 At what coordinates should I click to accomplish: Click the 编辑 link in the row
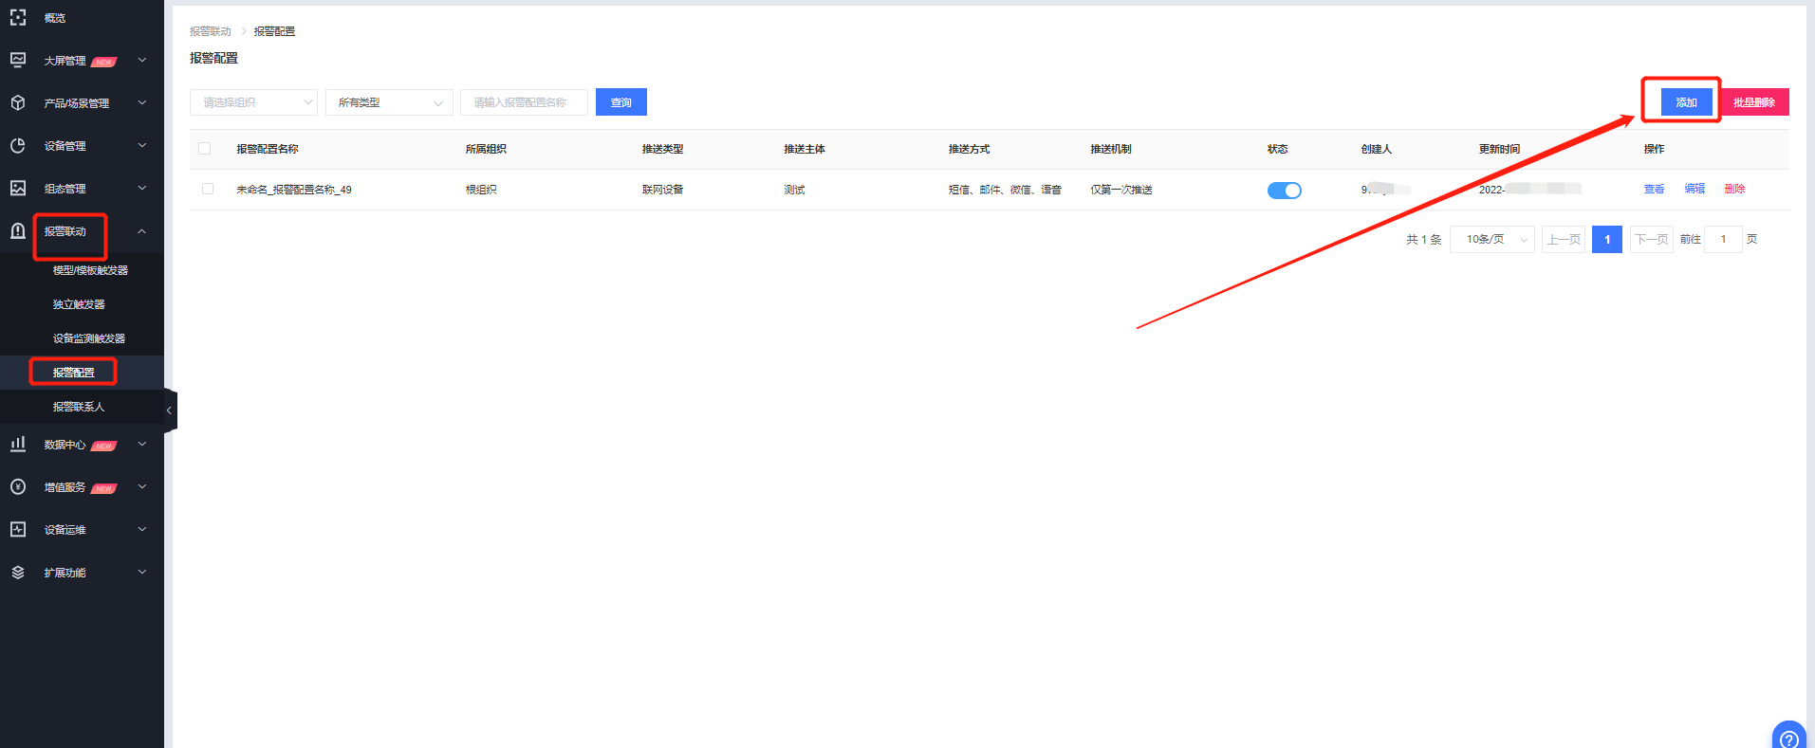pos(1695,189)
